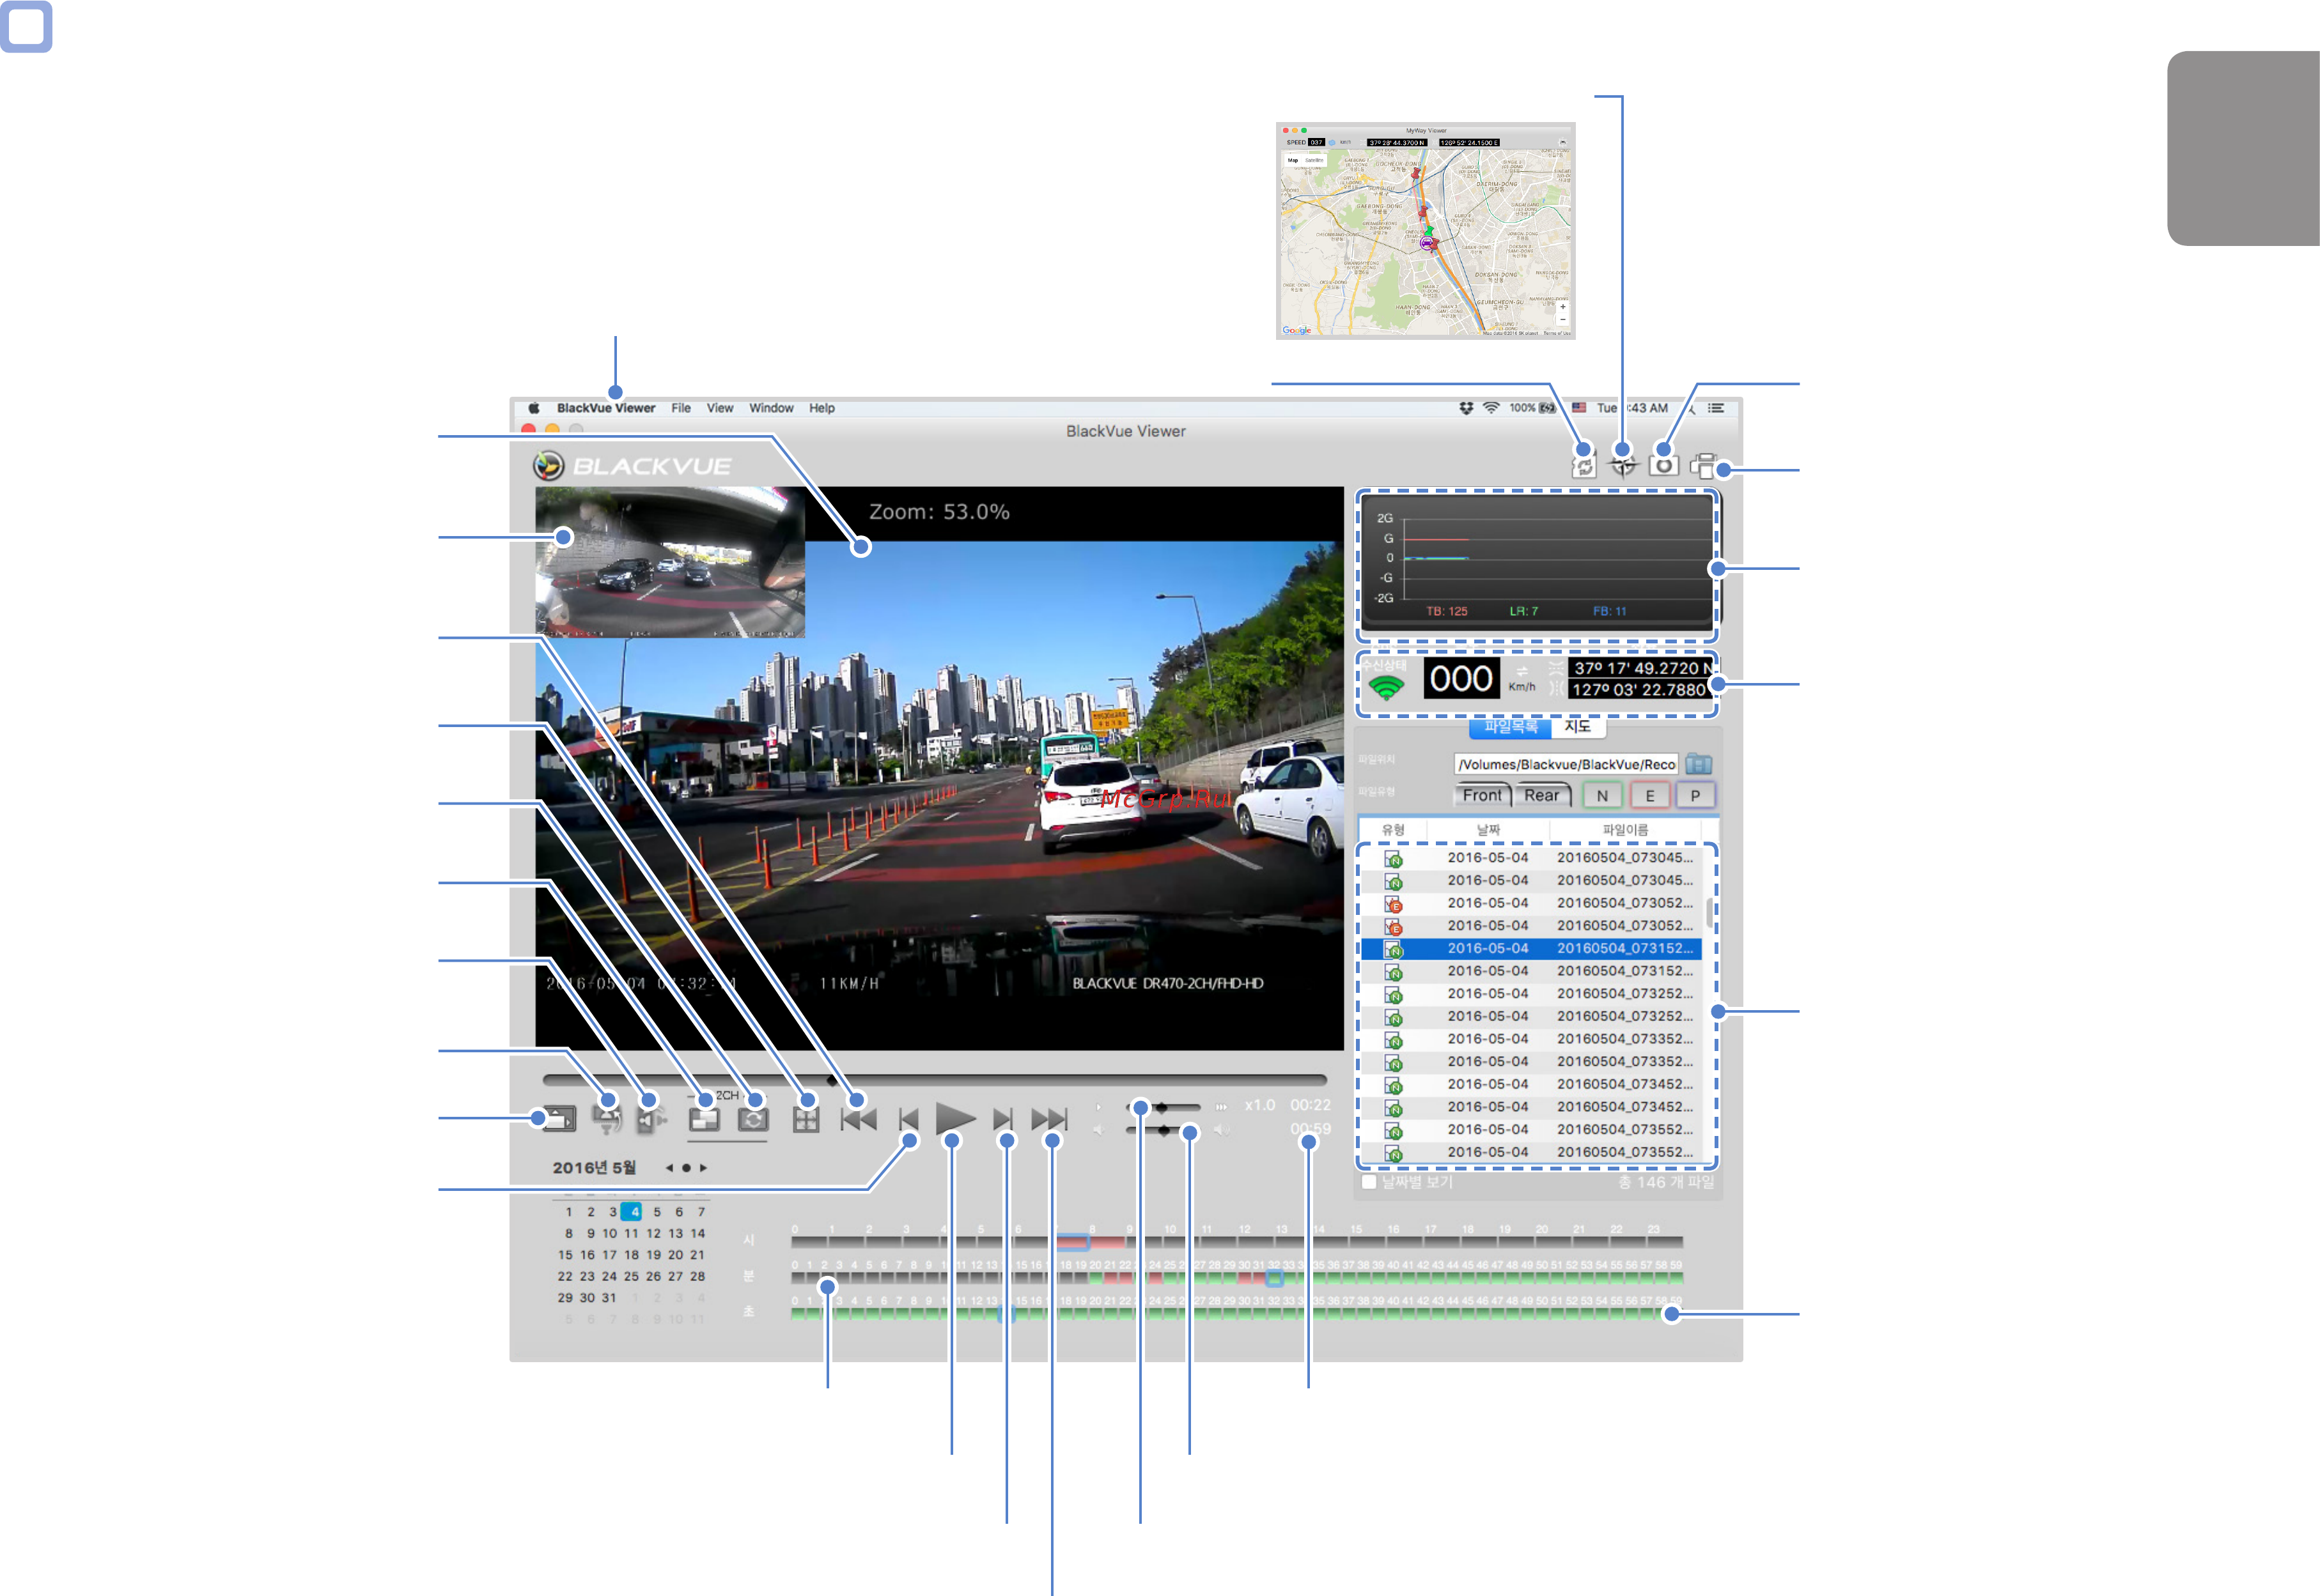
Task: Sort the file list by the 날짜 column
Action: (1488, 830)
